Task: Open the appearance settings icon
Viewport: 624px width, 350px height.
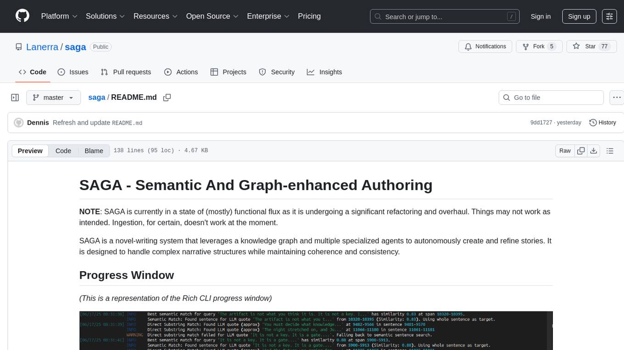Action: [x=609, y=16]
